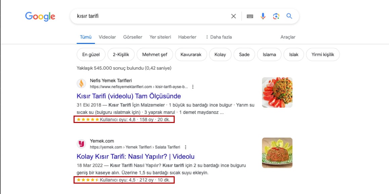
Task: Expand the Daha fazla menu
Action: pyautogui.click(x=218, y=37)
